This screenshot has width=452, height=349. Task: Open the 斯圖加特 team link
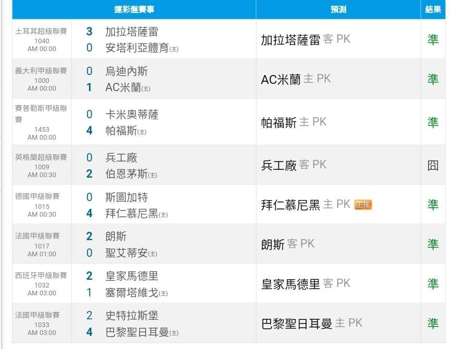(x=127, y=197)
